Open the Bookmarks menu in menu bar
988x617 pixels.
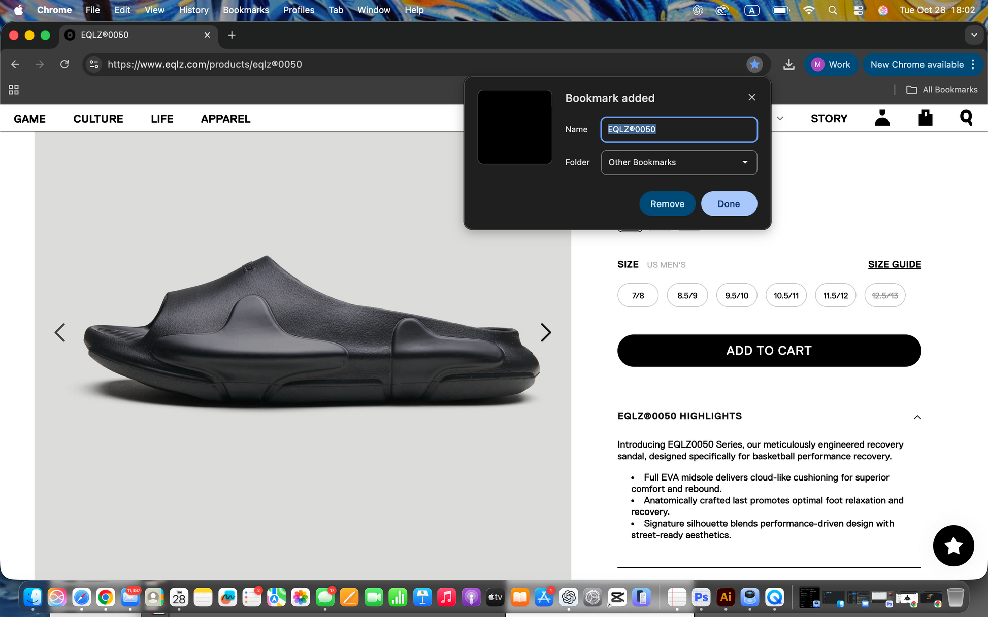click(x=246, y=10)
